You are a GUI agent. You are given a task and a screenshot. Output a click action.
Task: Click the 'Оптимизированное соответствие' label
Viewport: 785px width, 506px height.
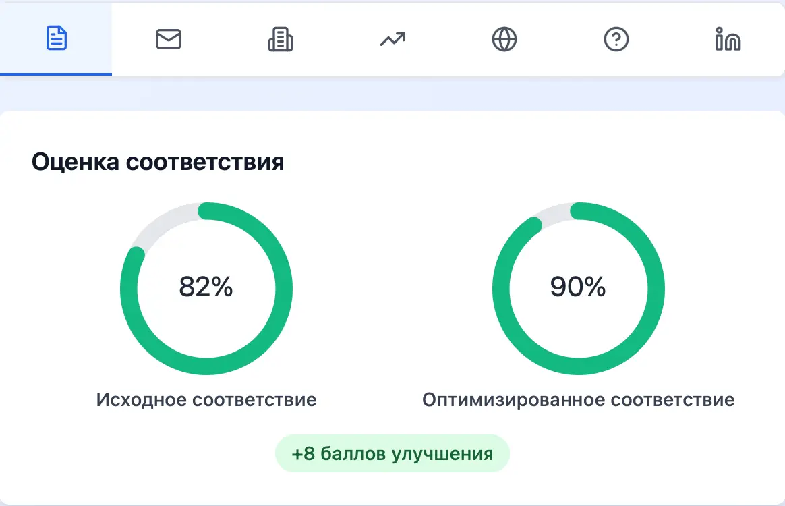(x=579, y=399)
